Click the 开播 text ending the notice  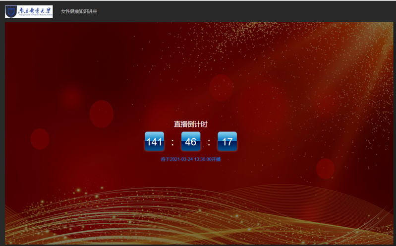tap(217, 160)
